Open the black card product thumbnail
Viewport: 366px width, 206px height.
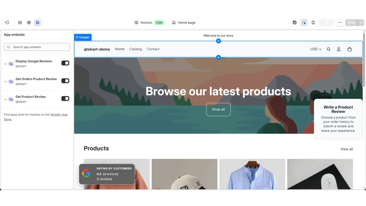[x=320, y=174]
